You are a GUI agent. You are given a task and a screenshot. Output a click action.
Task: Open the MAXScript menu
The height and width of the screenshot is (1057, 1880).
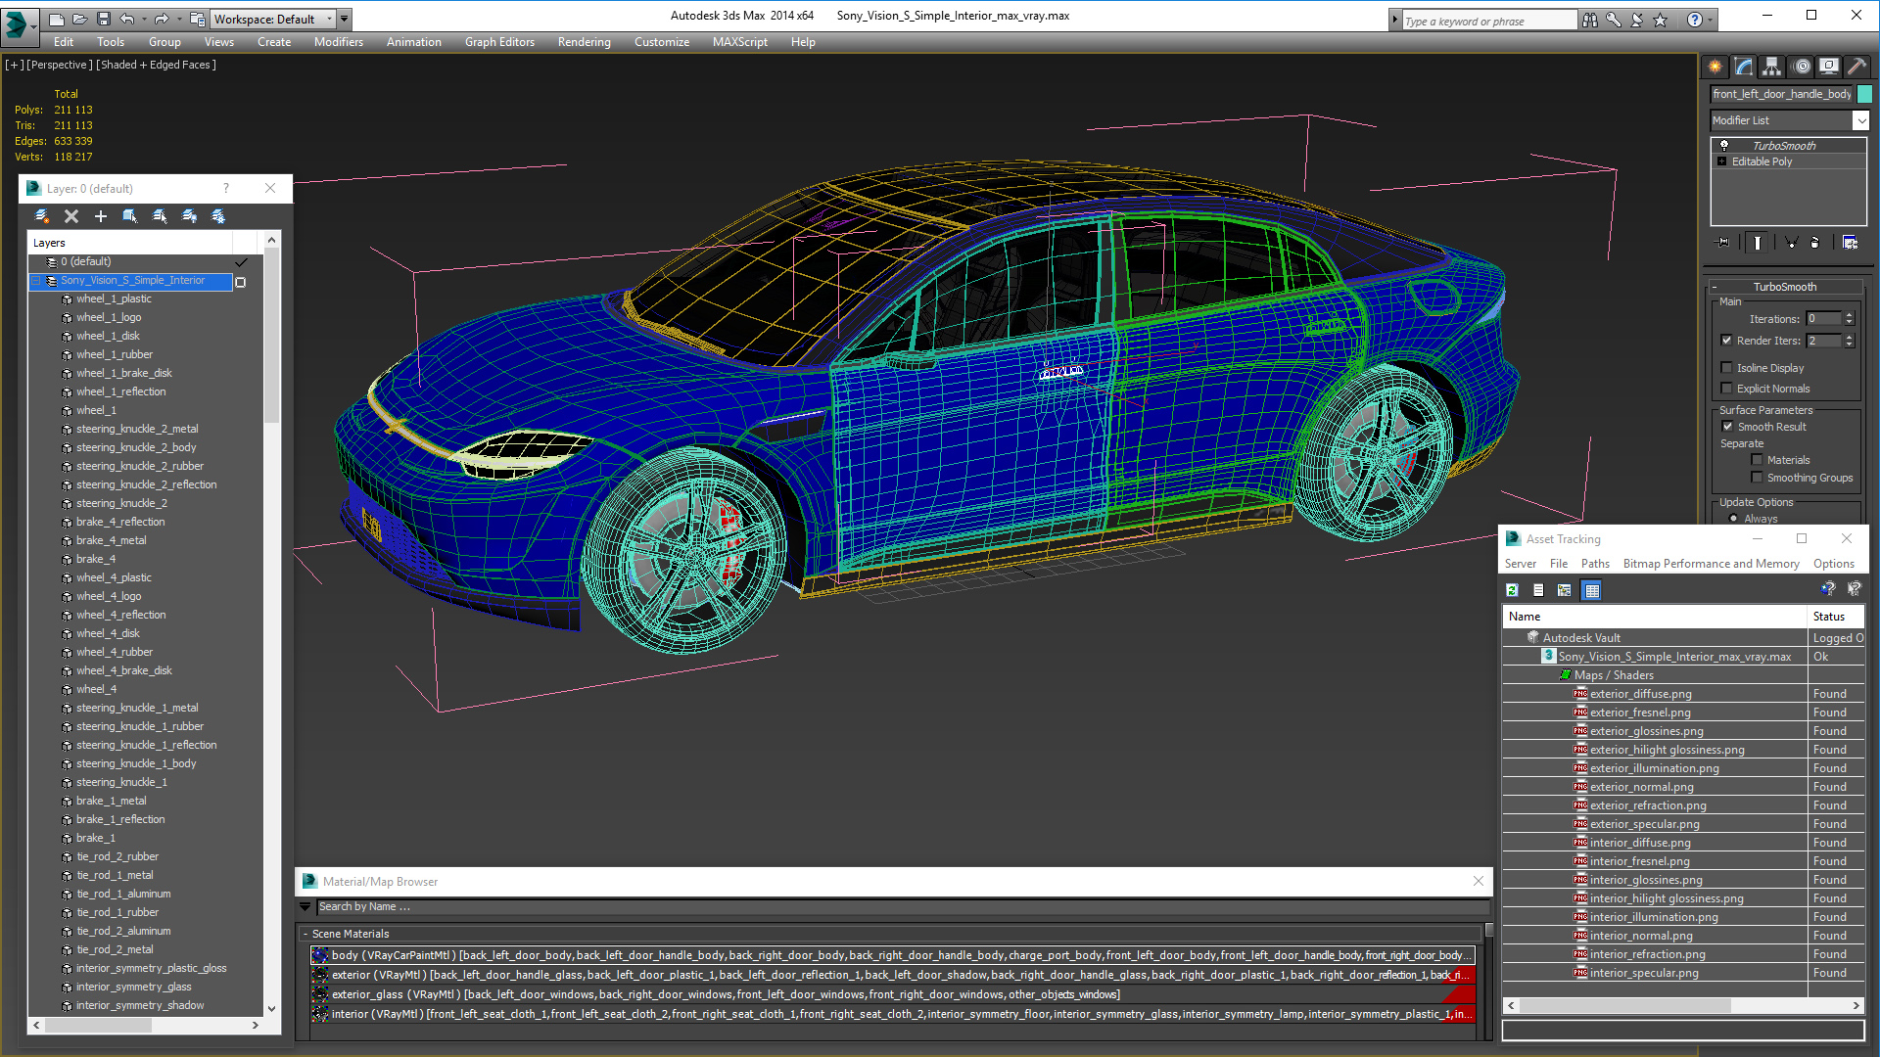pyautogui.click(x=739, y=42)
